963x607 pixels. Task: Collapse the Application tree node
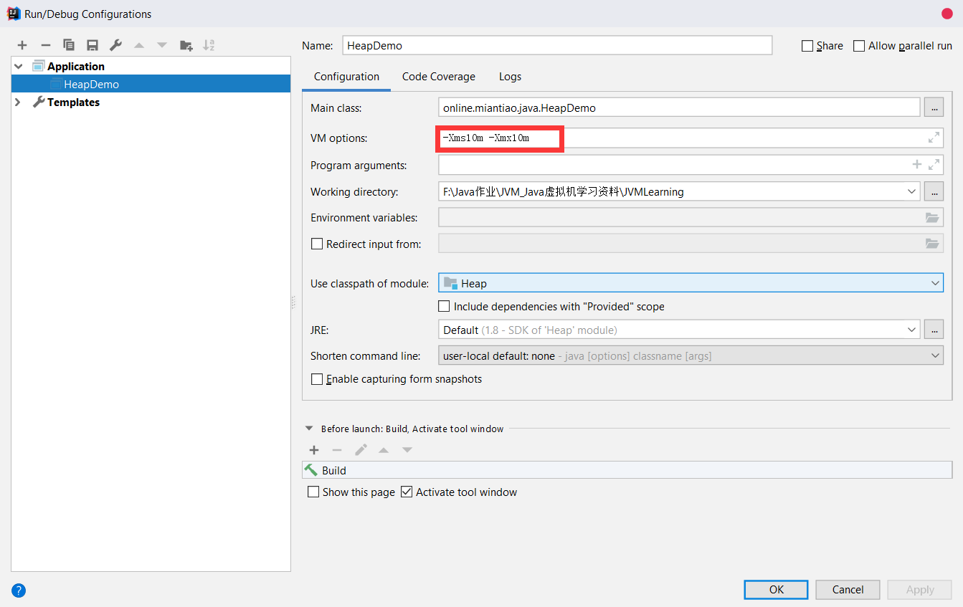[x=19, y=66]
